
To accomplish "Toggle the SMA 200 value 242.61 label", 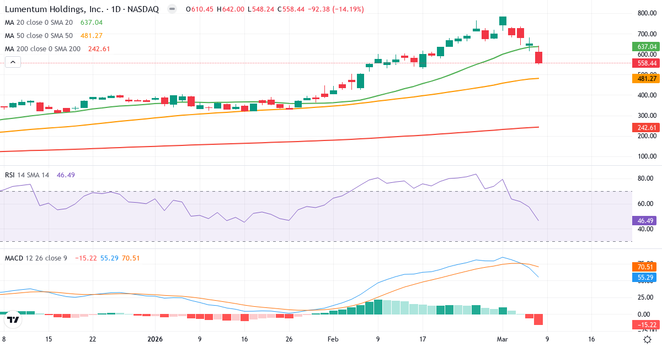I will (99, 48).
